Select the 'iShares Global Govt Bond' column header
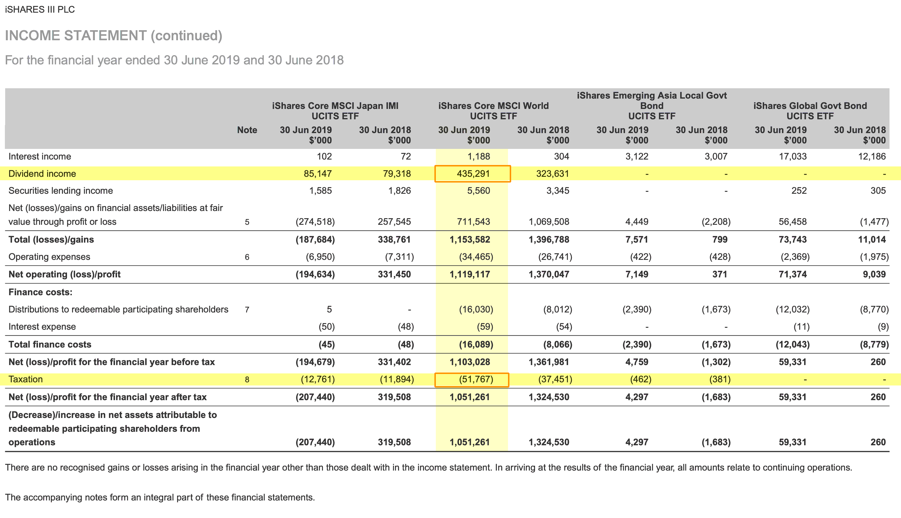Viewport: 901px width, 518px height. click(810, 111)
